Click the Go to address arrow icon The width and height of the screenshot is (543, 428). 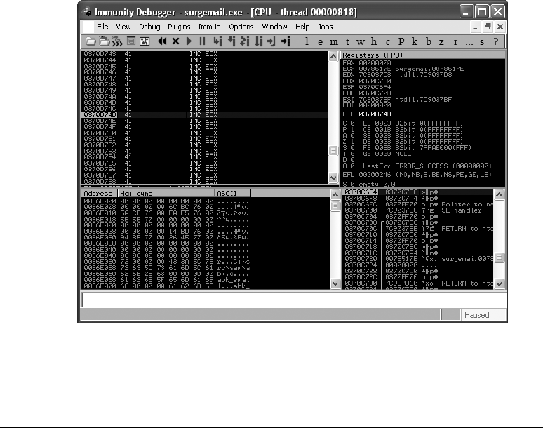click(x=286, y=41)
